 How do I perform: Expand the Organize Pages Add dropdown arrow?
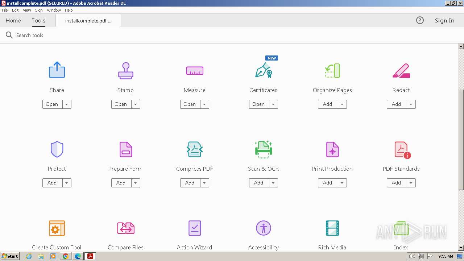click(342, 104)
